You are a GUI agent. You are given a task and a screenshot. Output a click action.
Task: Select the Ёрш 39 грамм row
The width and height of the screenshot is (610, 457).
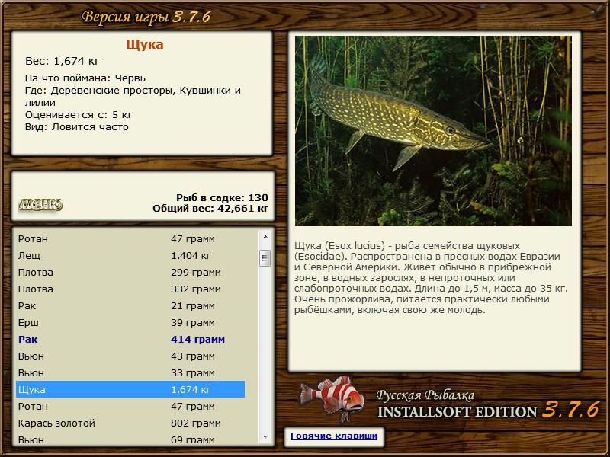tap(130, 322)
